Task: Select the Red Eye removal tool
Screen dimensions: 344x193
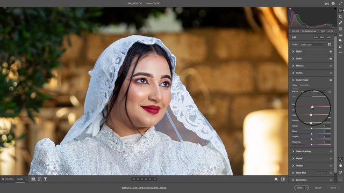Action: [340, 35]
